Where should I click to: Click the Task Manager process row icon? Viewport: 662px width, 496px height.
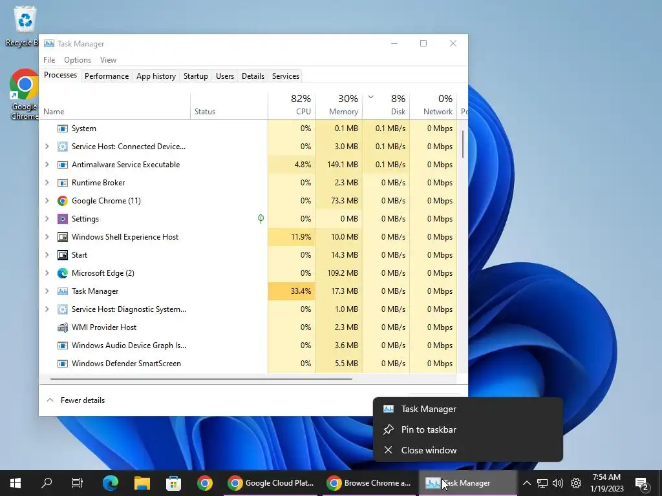63,291
